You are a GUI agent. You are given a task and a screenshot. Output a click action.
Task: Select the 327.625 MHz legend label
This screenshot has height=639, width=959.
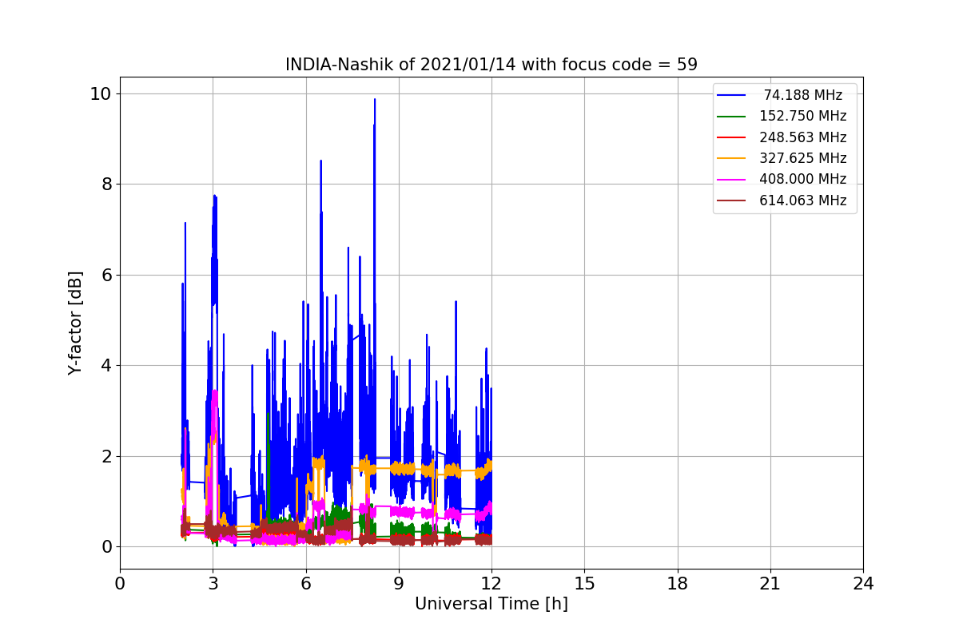click(803, 158)
